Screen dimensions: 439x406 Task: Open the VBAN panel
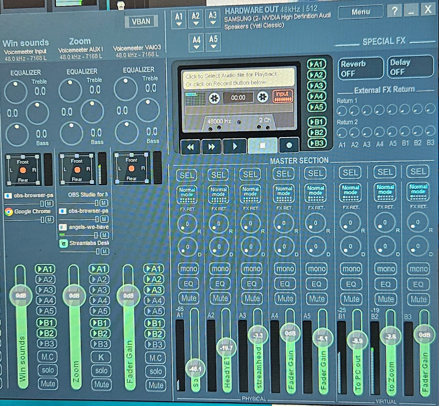(142, 21)
